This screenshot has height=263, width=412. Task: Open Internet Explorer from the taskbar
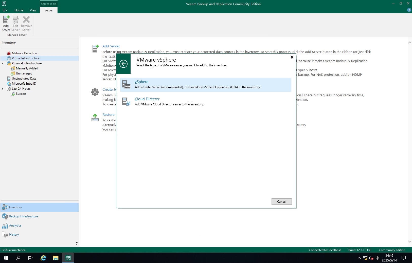tap(43, 258)
